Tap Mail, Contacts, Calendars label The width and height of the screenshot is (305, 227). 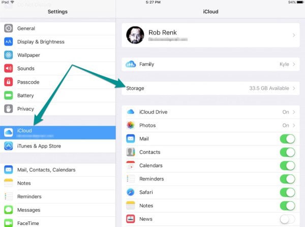[46, 170]
